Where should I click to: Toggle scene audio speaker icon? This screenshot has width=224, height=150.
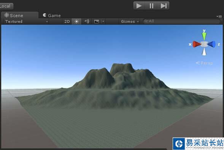[86, 22]
